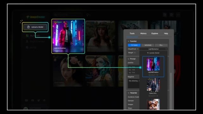Click the positive prompt text box
The width and height of the screenshot is (203, 114).
tap(133, 70)
